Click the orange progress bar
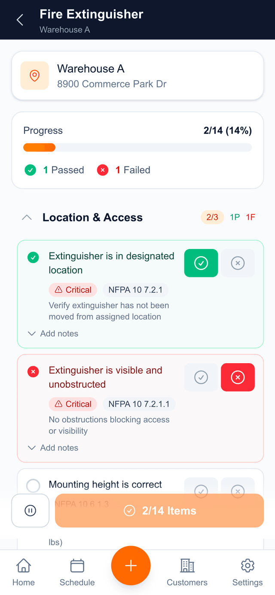The image size is (275, 595). click(39, 147)
